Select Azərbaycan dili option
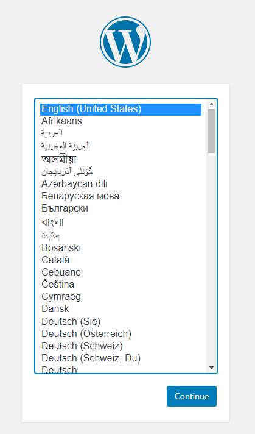The width and height of the screenshot is (255, 434). click(121, 184)
